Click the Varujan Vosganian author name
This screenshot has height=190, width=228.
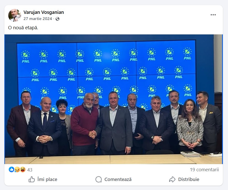[x=44, y=12]
